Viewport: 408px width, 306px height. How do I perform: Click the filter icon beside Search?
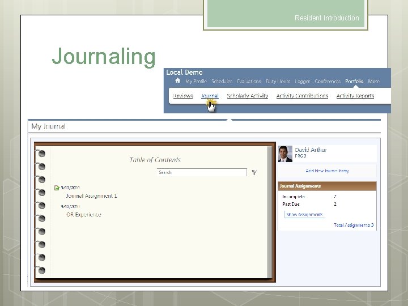(254, 172)
